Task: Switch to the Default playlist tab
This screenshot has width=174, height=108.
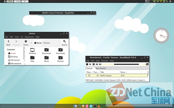Action: pos(89,68)
